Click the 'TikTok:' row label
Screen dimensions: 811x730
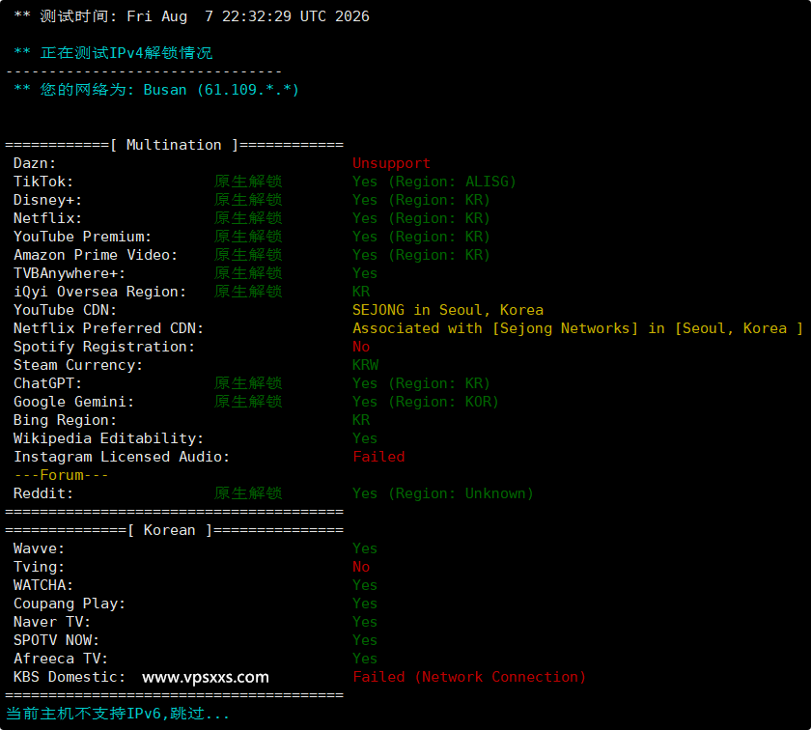[x=43, y=182]
